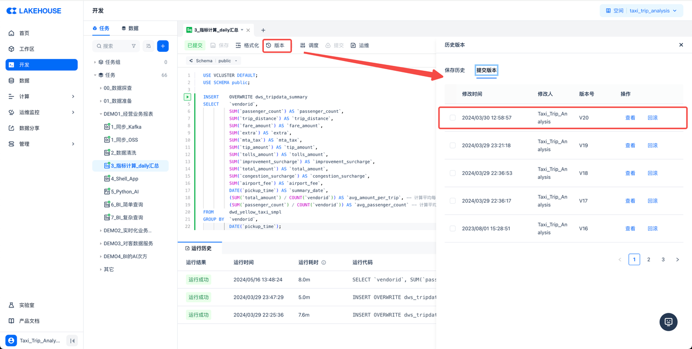The width and height of the screenshot is (692, 349).
Task: Click the filter icon in search box
Action: [x=134, y=46]
